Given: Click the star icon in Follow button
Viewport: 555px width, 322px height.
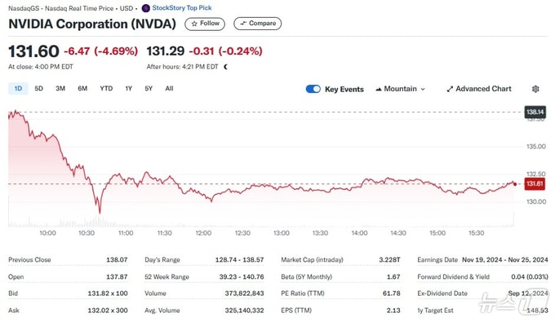Looking at the screenshot, I should [194, 24].
